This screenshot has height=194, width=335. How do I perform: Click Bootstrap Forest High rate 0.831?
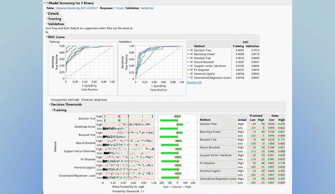281,132
